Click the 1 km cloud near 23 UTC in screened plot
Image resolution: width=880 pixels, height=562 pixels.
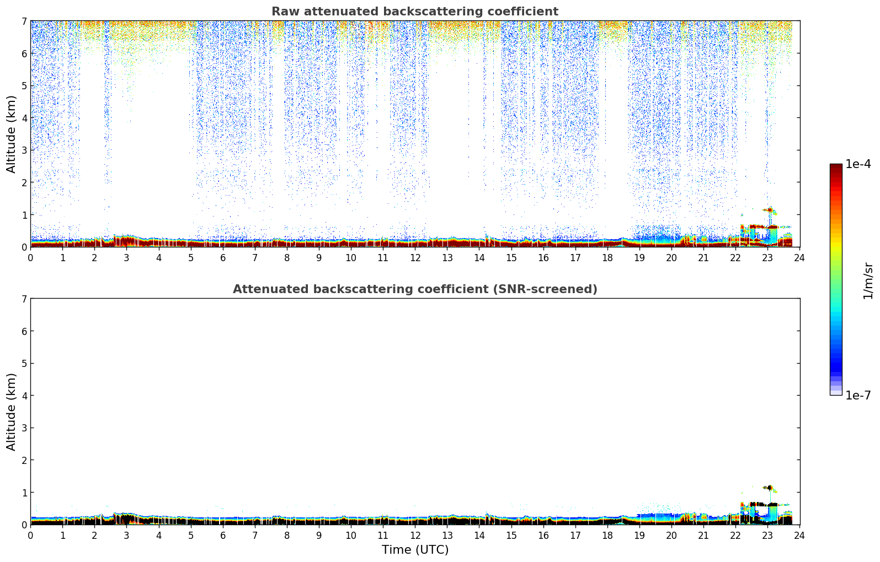769,488
